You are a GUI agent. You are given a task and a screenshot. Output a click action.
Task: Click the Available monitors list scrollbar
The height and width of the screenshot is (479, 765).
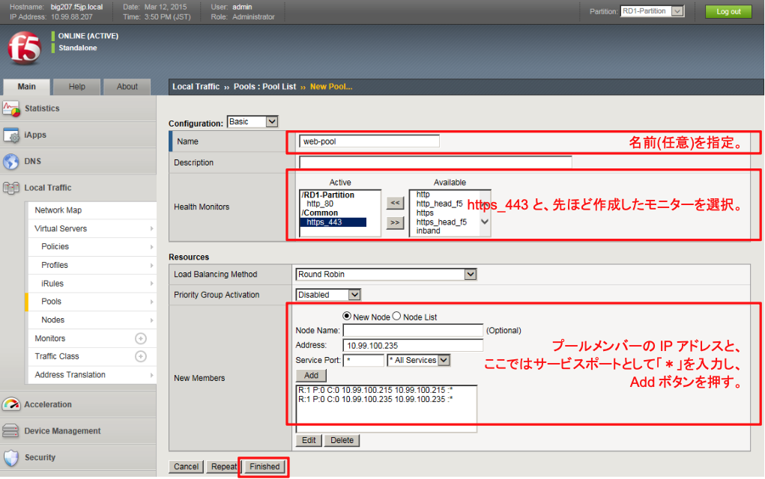click(x=485, y=213)
